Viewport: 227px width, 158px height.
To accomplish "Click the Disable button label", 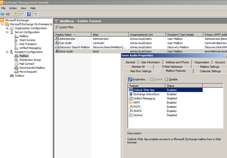I will (x=173, y=80).
